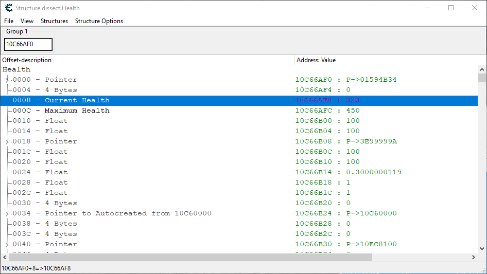Maximize the Structure dissect window
The image size is (487, 274).
tap(451, 8)
